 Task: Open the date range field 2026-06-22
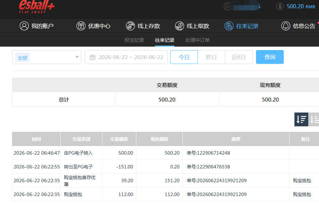coord(126,57)
